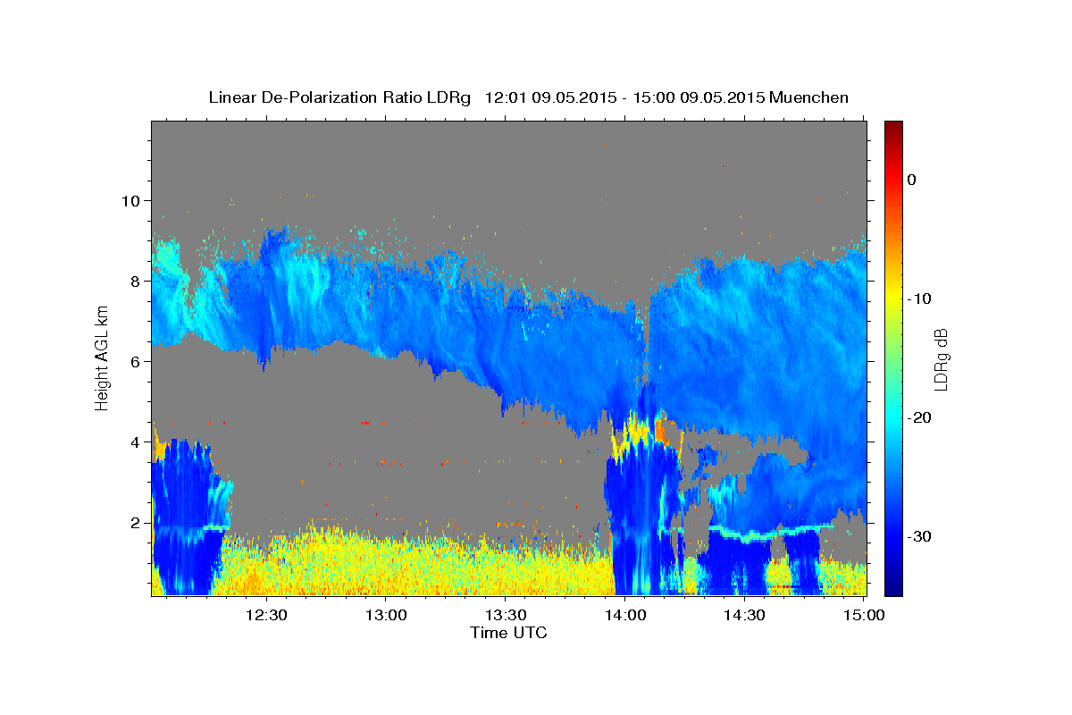
Task: Click the height tick label 2
Action: (x=137, y=523)
